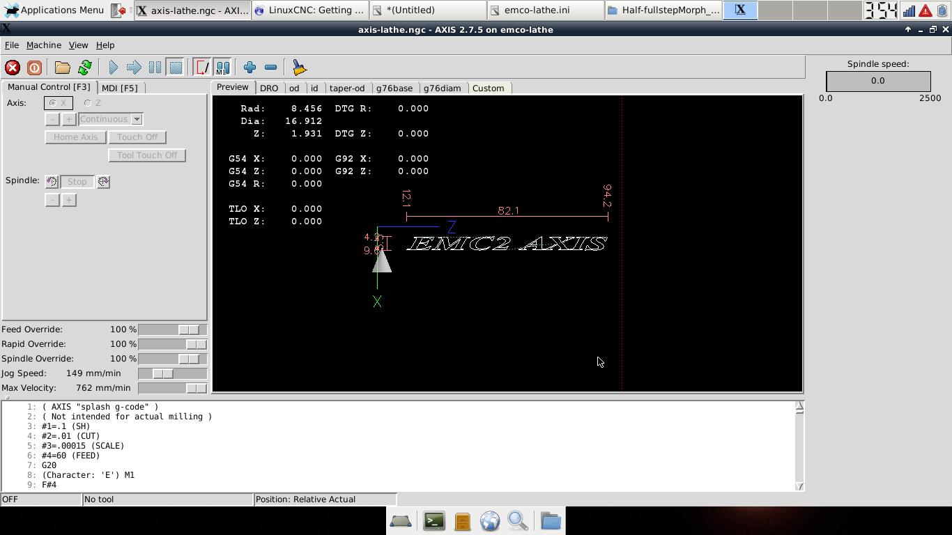Screen dimensions: 952x535
Task: Toggle the Emergency Stop button
Action: point(13,68)
